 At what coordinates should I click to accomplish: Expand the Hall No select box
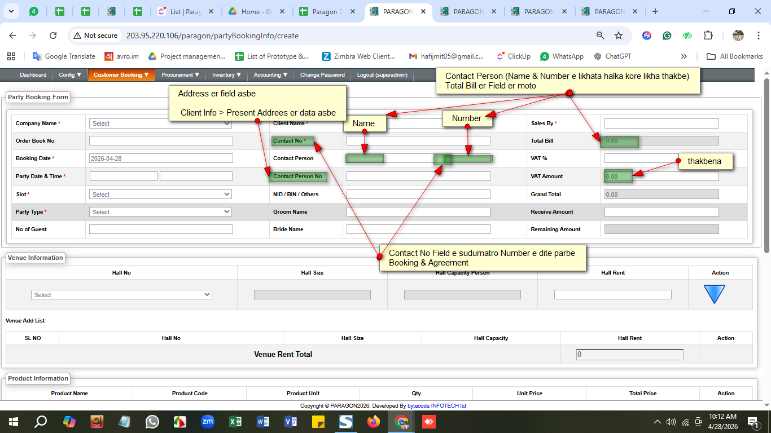(121, 295)
